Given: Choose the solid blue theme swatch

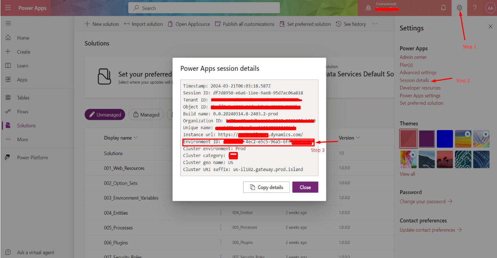Looking at the screenshot, I should click(x=445, y=139).
